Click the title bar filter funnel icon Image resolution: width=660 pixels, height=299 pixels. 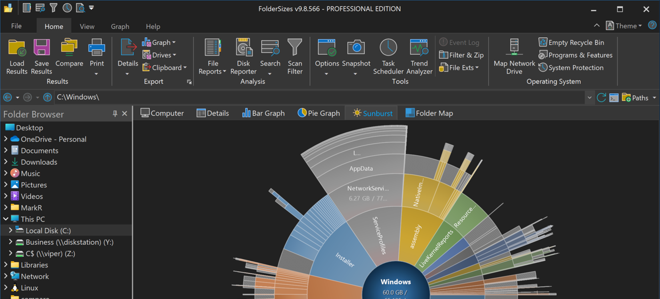coord(54,8)
